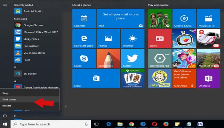The image size is (224, 128).
Task: Open the Get Office tile
Action: pos(184,78)
